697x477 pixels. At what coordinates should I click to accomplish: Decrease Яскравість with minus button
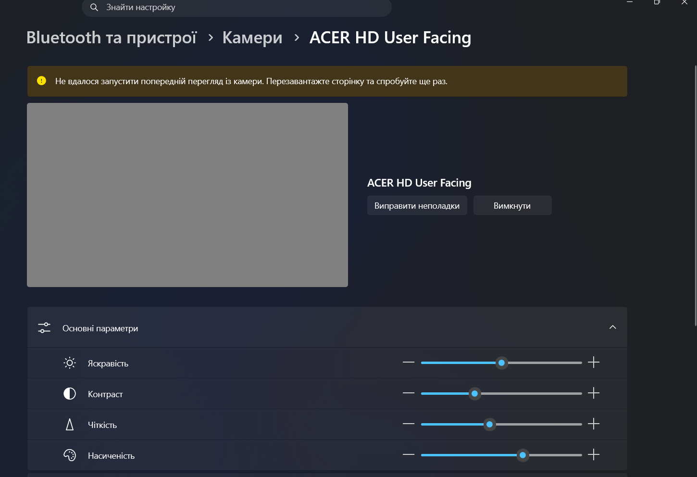409,363
